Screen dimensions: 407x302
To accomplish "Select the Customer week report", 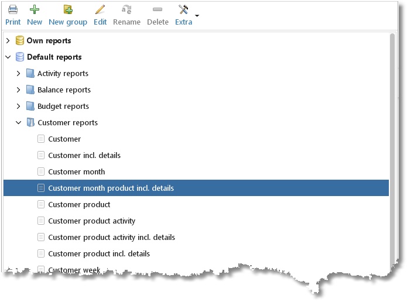I will (x=74, y=270).
